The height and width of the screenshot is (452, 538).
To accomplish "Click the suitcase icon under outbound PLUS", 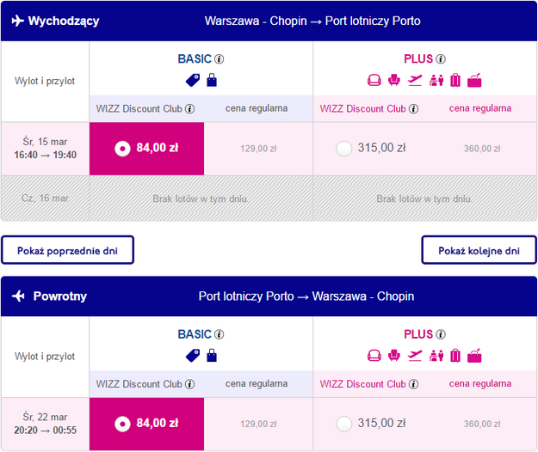I will pyautogui.click(x=455, y=80).
